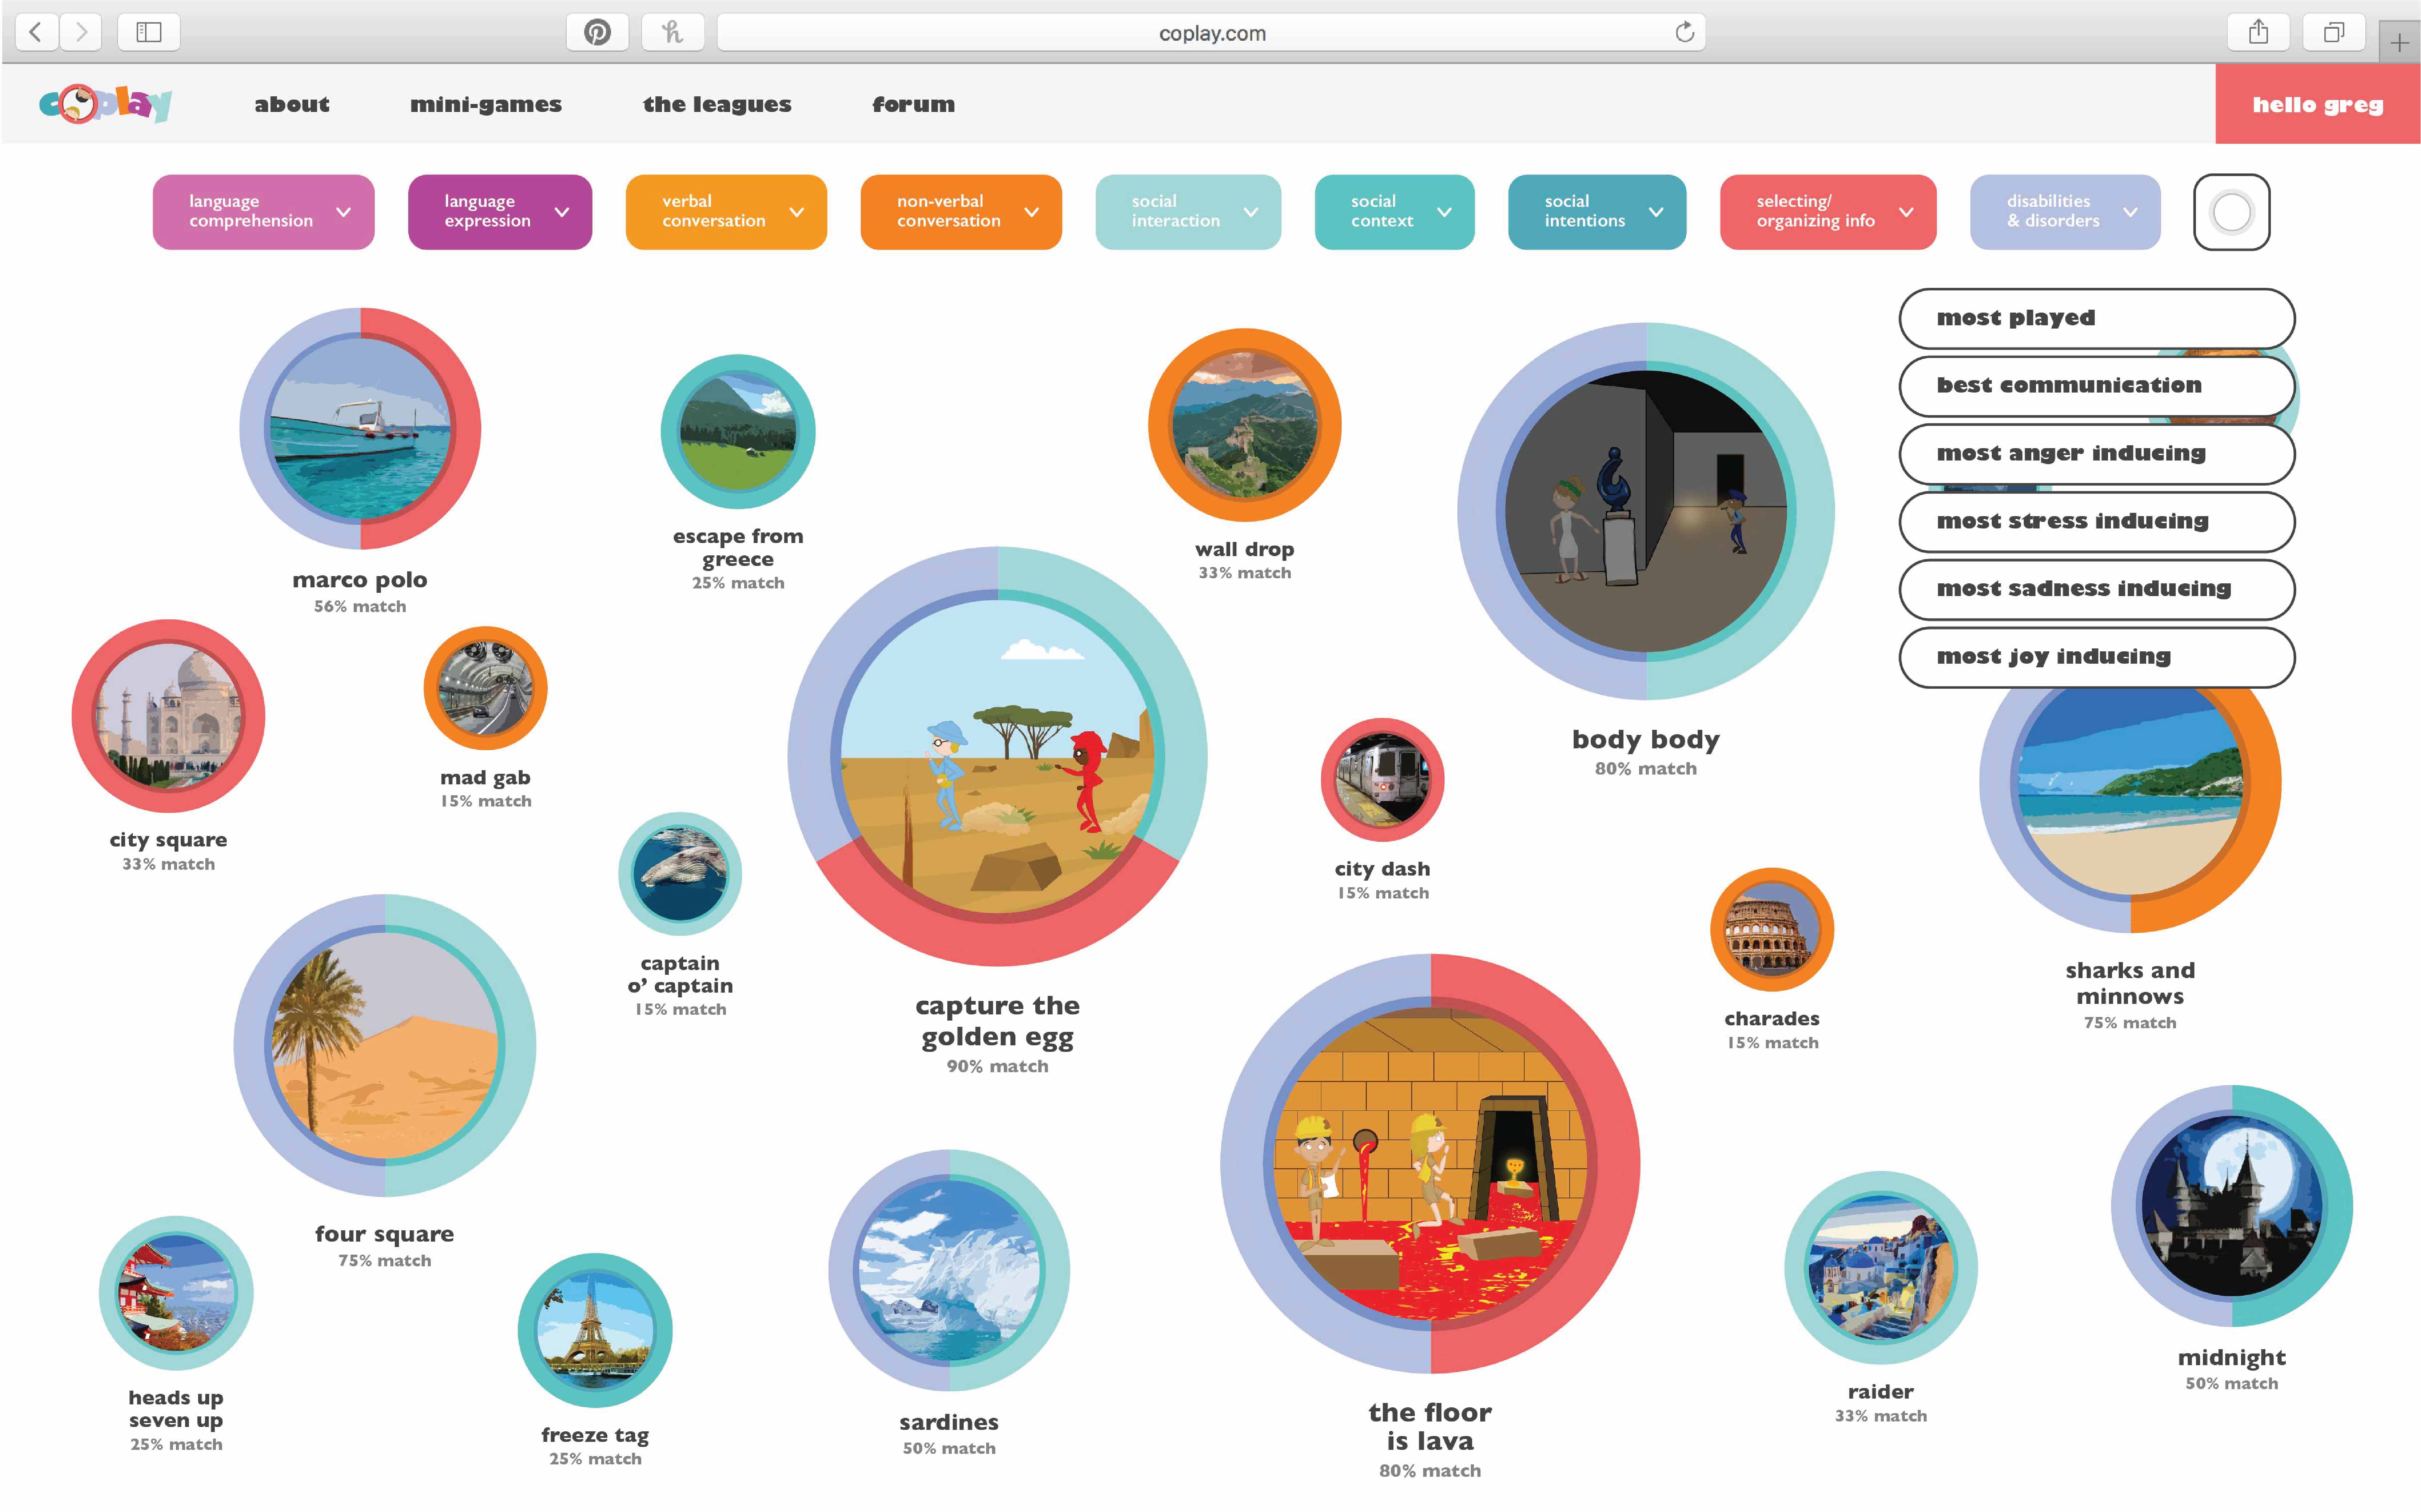2421x1512 pixels.
Task: Click the coplay.com address bar
Action: coord(1211,32)
